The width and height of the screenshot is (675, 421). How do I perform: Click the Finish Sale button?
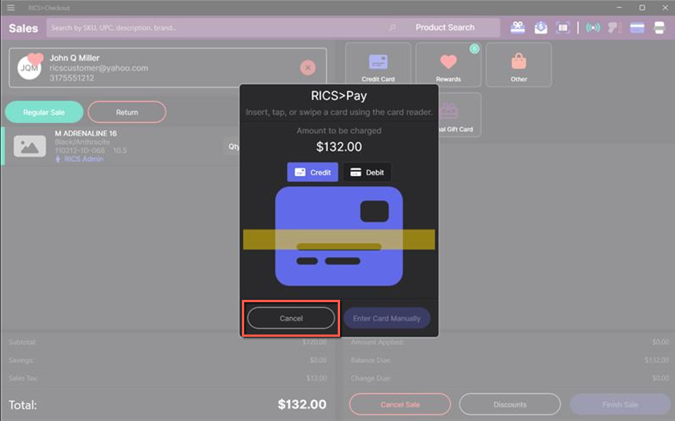coord(620,405)
